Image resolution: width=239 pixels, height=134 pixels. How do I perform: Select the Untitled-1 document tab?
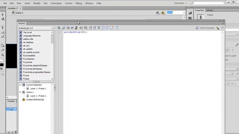point(13,8)
